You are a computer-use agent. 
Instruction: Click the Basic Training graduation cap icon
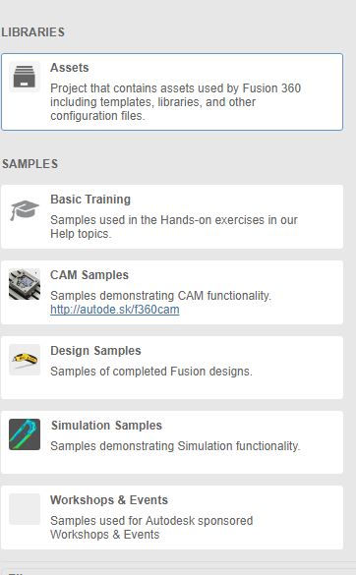coord(25,209)
